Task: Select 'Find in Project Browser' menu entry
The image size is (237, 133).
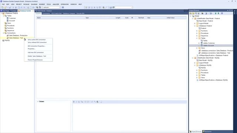Action: 35,60
